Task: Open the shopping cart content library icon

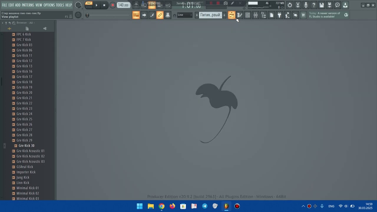Action: (x=303, y=15)
